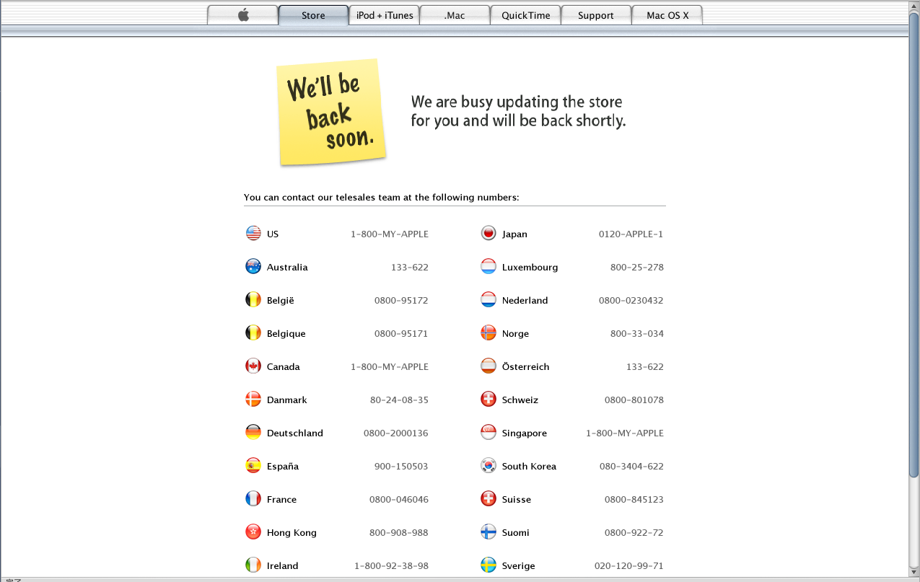Screen dimensions: 920x582
Task: Select the Hong Kong number 800-908-988
Action: click(x=399, y=533)
